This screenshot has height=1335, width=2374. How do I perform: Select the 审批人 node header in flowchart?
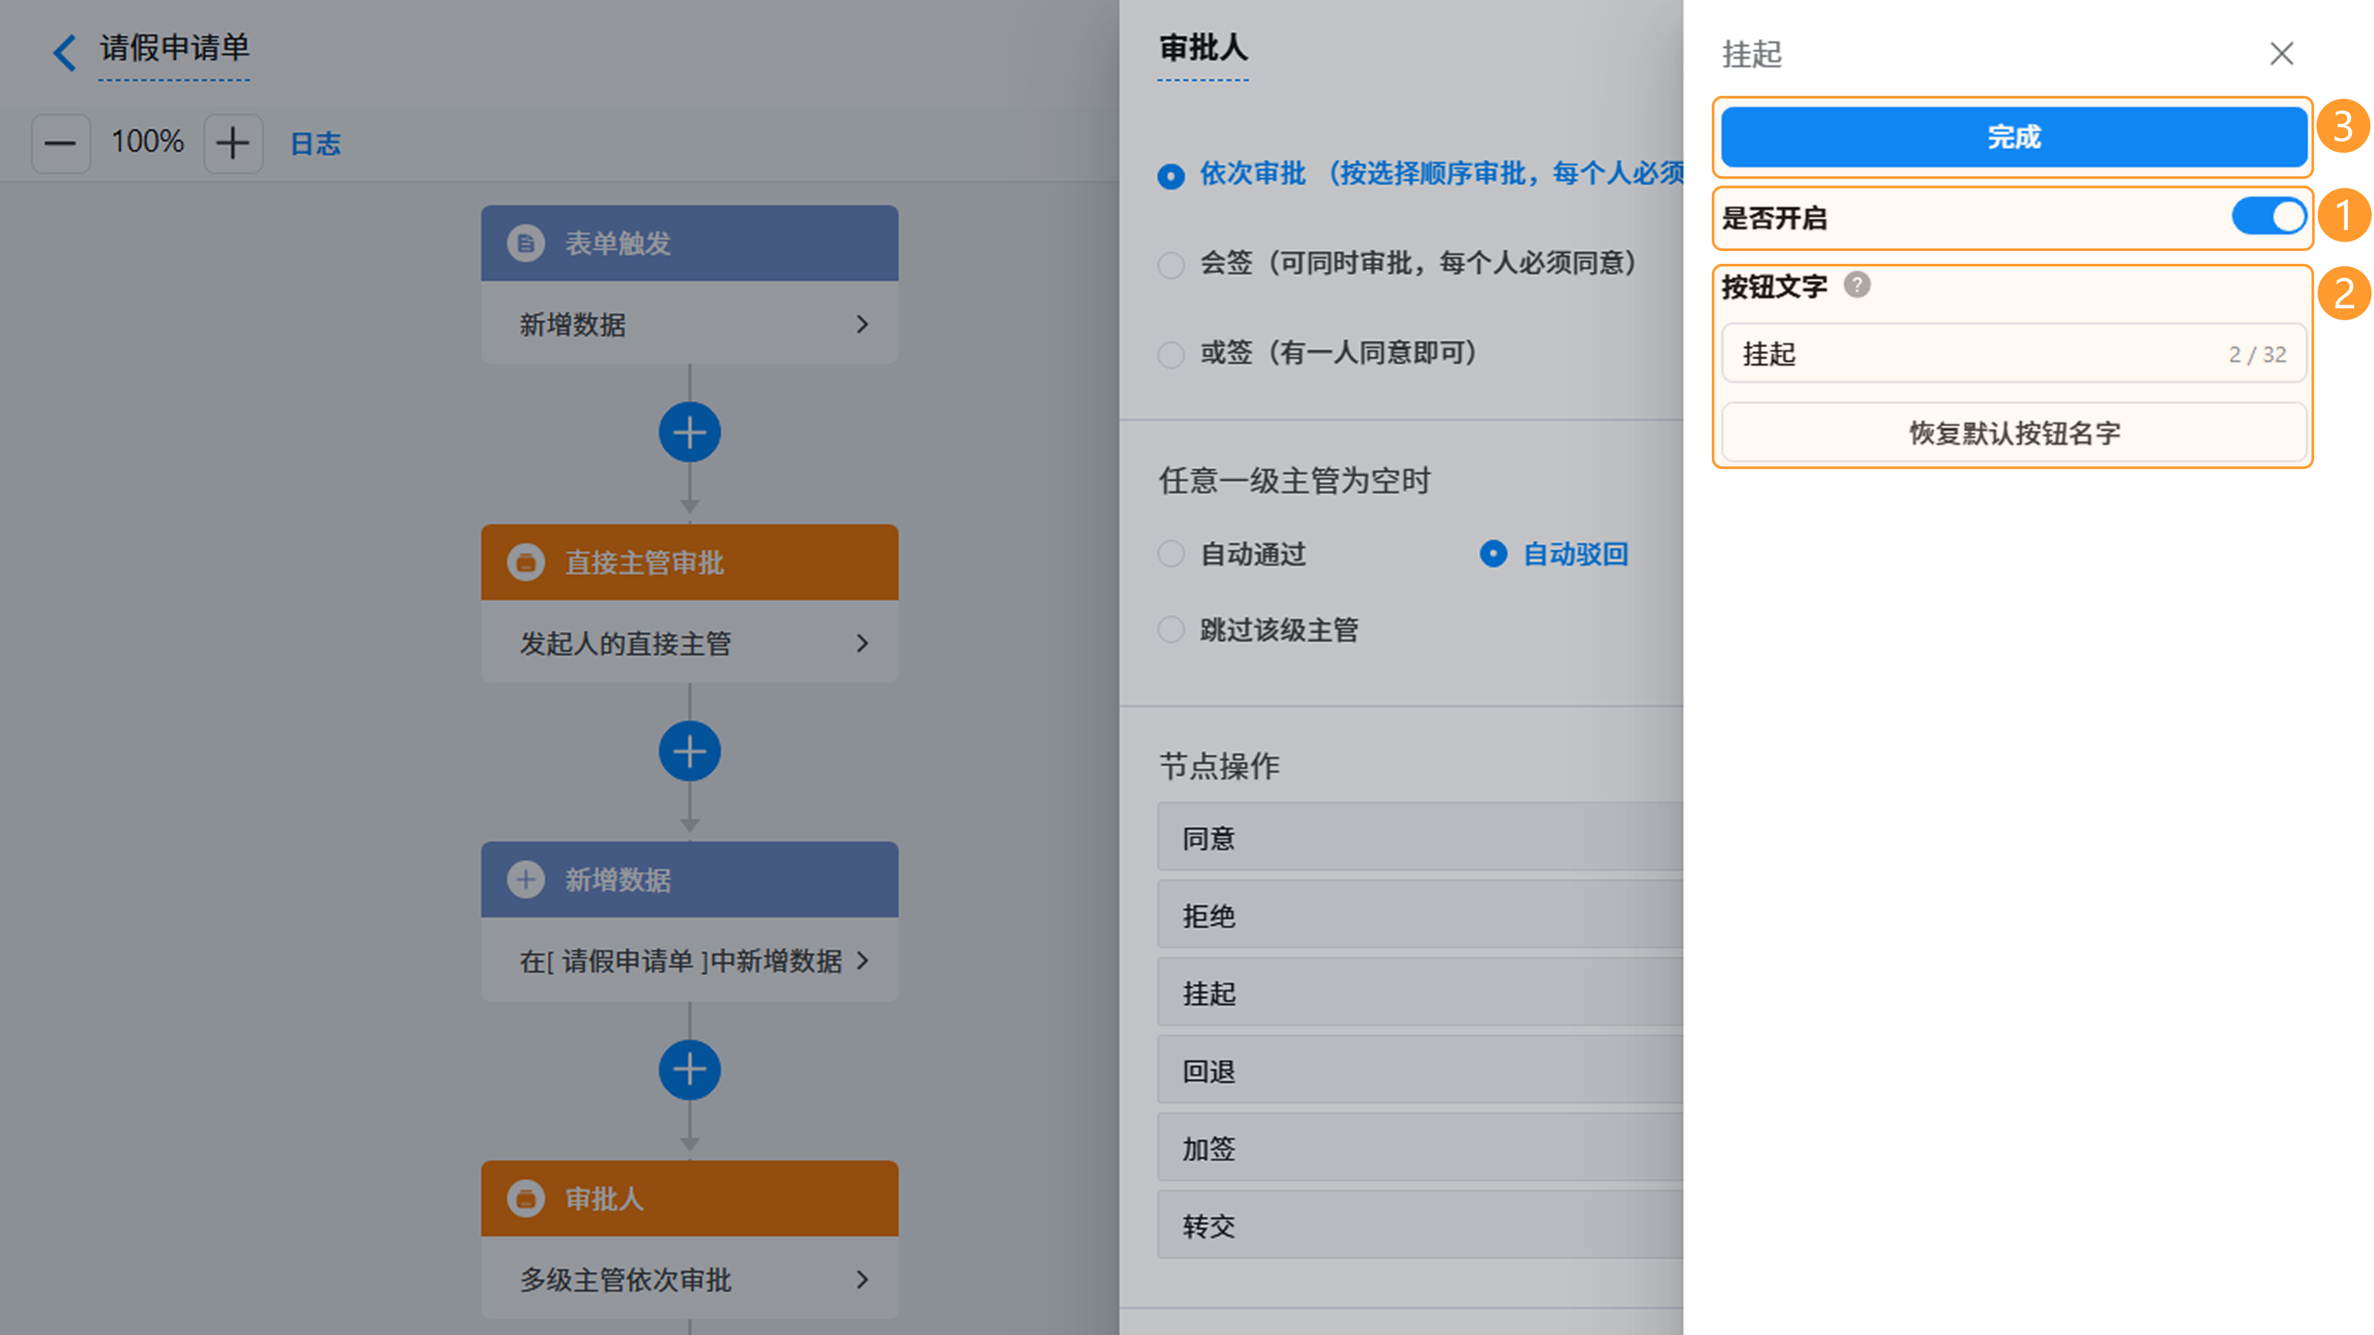click(689, 1198)
